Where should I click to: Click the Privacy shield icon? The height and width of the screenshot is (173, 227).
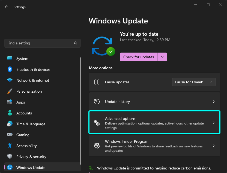[x=10, y=156]
